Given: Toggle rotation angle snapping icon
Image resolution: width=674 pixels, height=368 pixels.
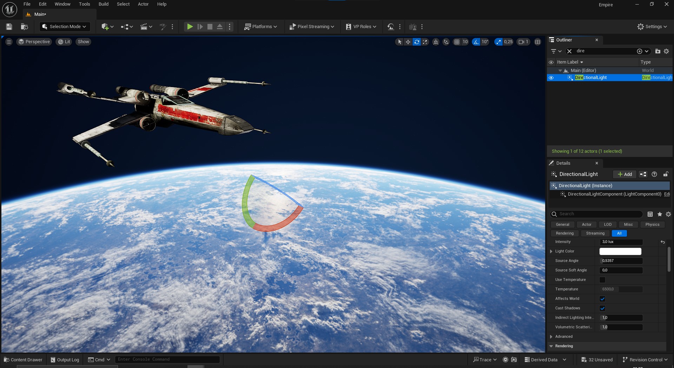Looking at the screenshot, I should [x=476, y=42].
